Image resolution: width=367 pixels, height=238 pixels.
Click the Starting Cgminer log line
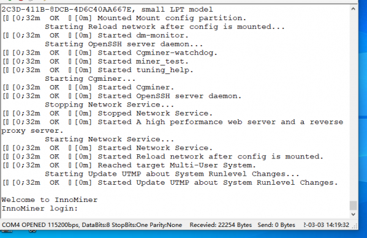(x=90, y=78)
